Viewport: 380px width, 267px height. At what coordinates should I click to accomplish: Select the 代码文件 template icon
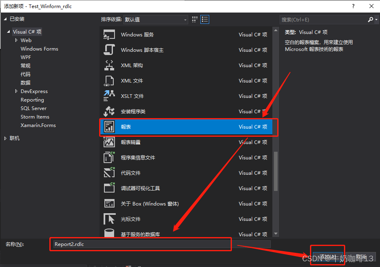pos(109,173)
